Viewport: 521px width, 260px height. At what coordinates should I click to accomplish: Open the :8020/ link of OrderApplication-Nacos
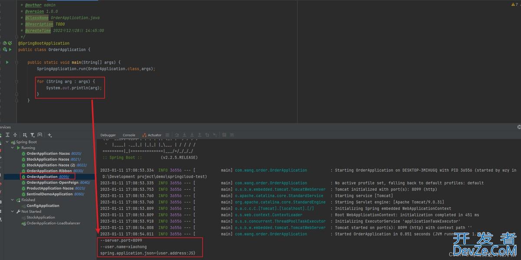76,154
